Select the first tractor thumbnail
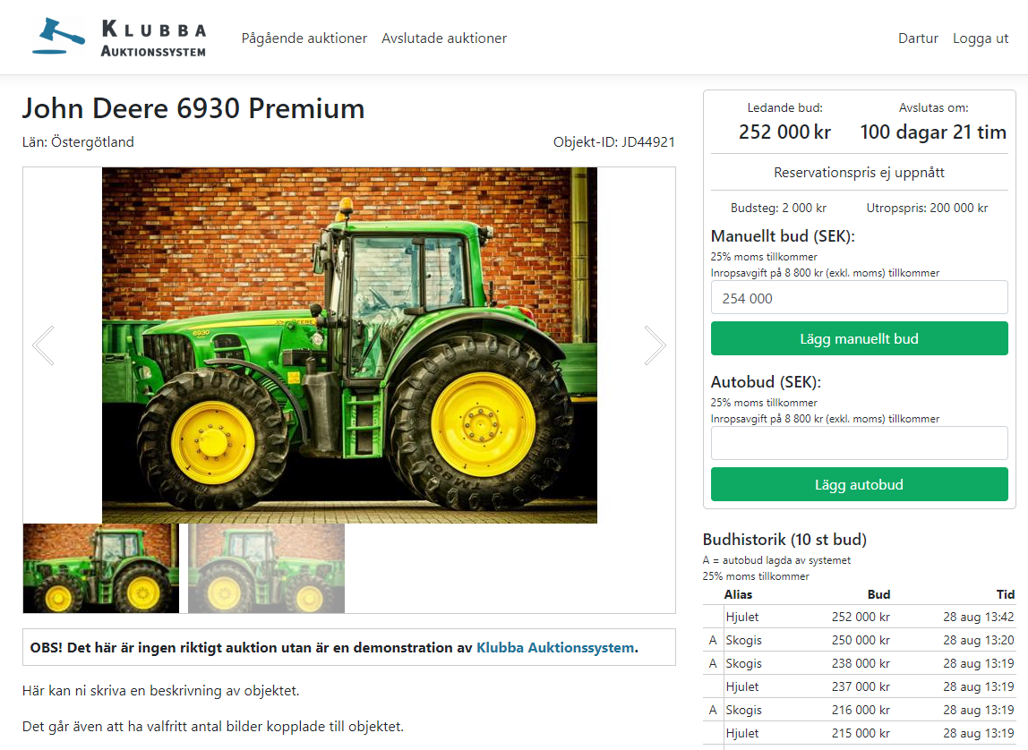Viewport: 1028px width, 750px height. click(x=101, y=568)
